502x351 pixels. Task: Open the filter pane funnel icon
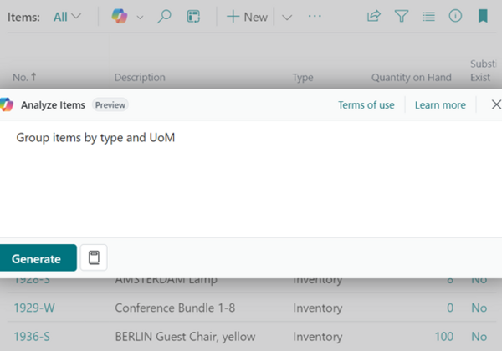tap(401, 16)
